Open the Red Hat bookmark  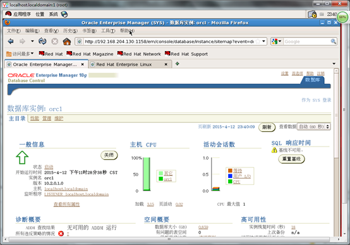(51, 54)
